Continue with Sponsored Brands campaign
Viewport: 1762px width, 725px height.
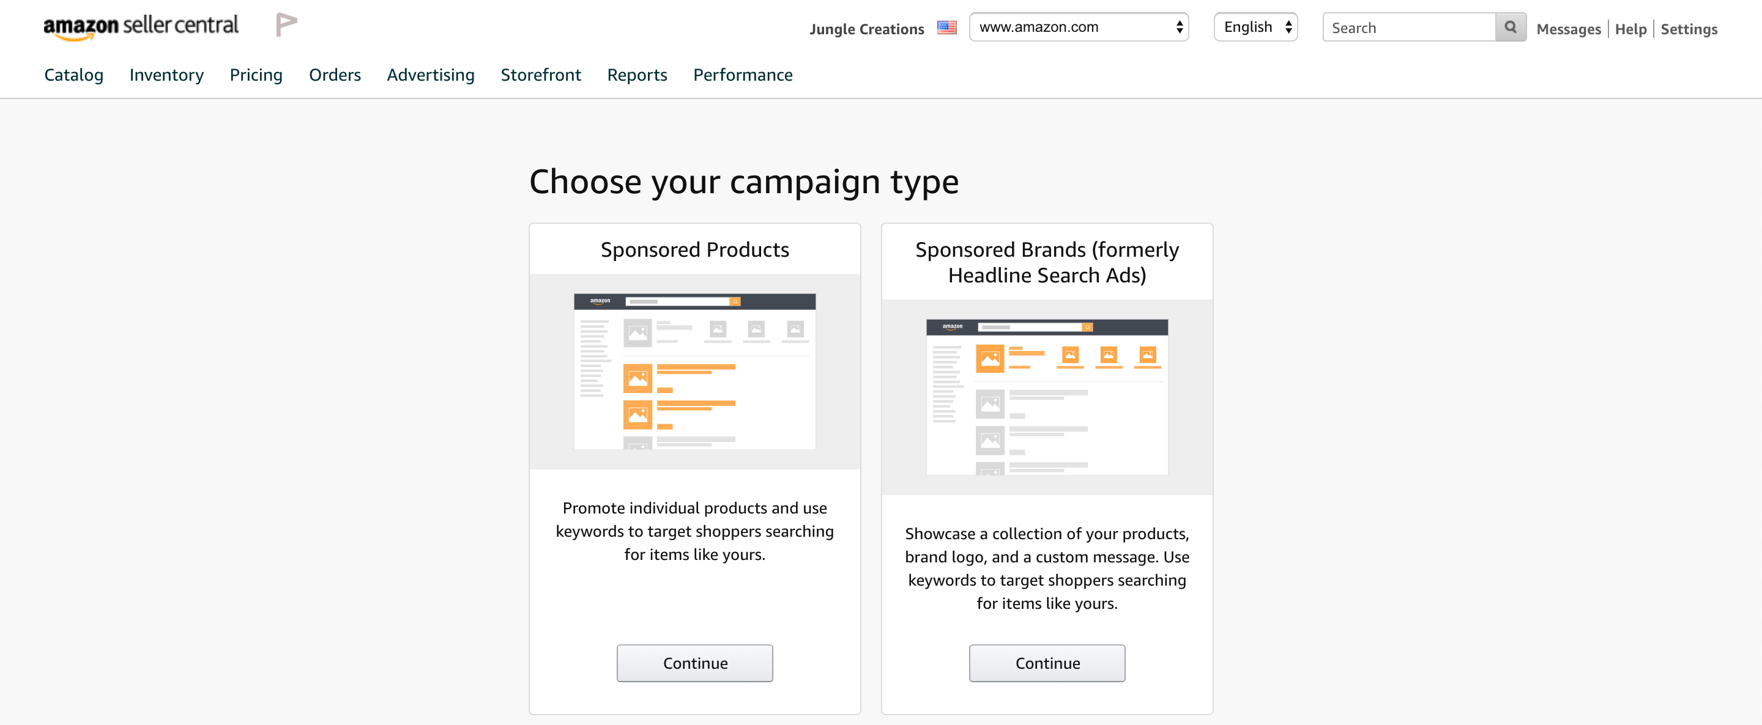1047,663
